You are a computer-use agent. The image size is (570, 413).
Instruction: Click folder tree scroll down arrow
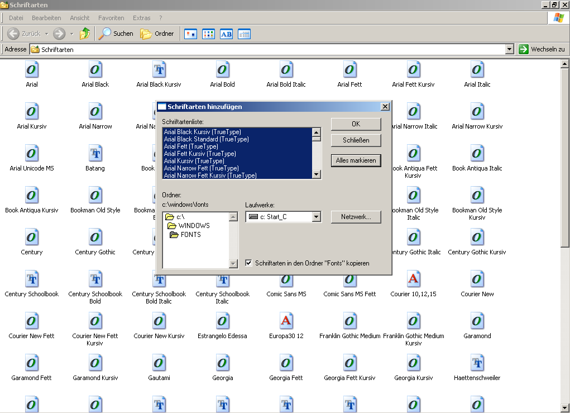(233, 263)
